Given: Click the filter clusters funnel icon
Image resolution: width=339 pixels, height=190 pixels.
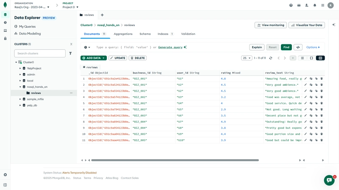Looking at the screenshot, I should pyautogui.click(x=70, y=54).
